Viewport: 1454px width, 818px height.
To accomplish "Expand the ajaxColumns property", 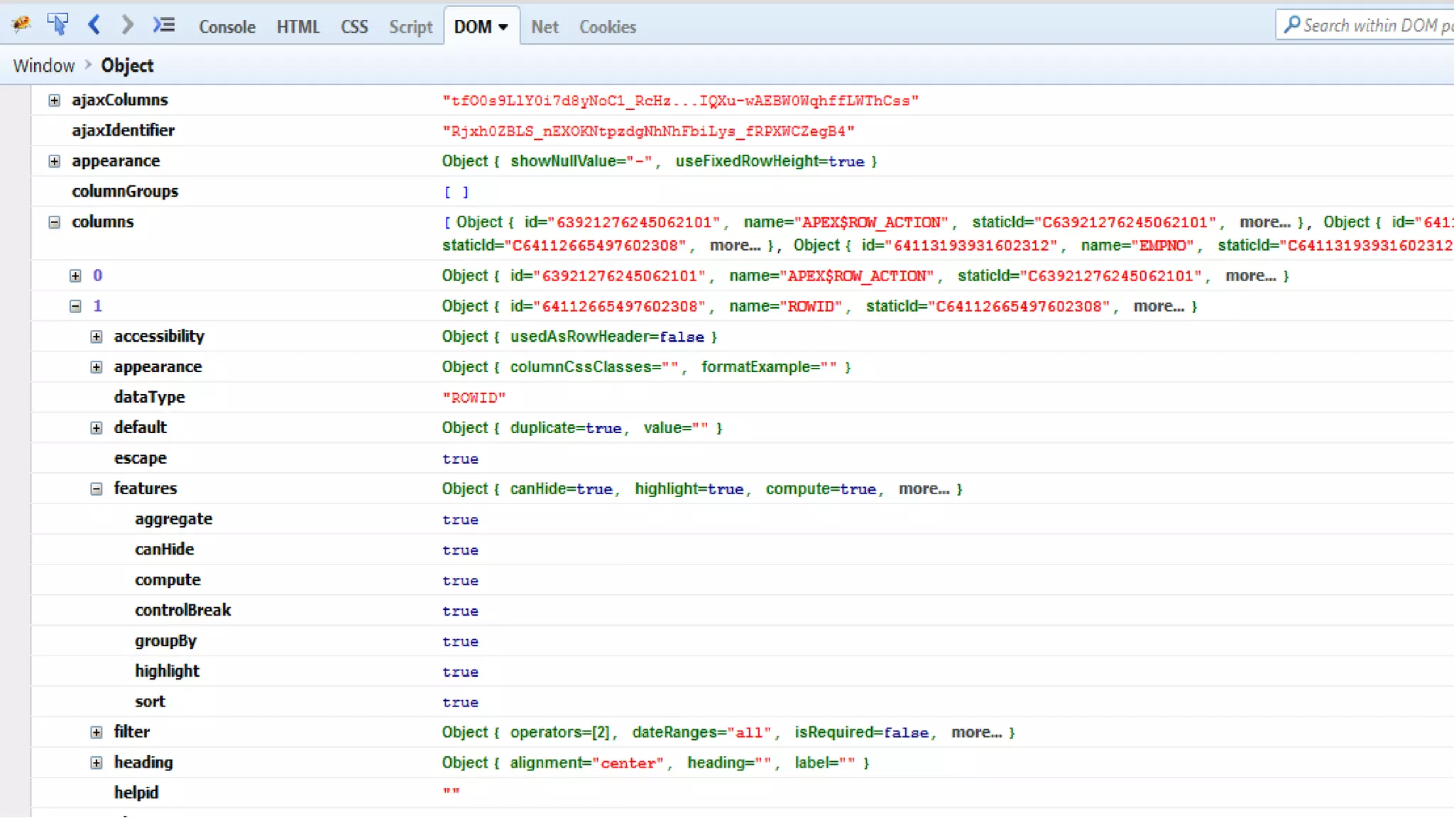I will tap(54, 100).
